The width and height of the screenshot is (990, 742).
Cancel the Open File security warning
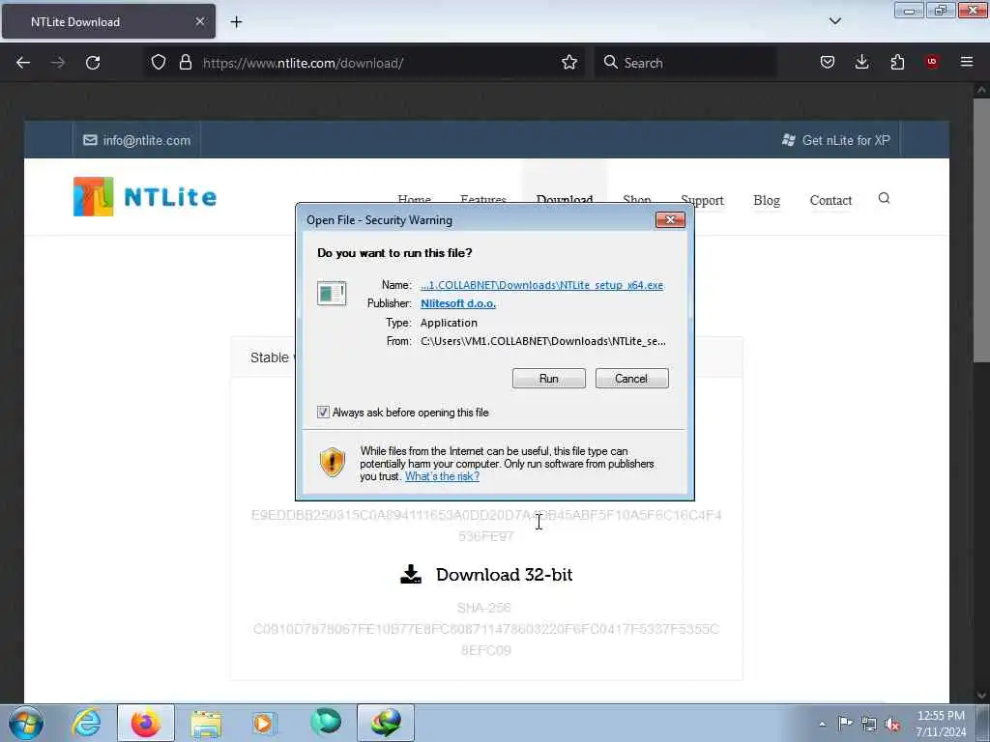click(x=631, y=379)
